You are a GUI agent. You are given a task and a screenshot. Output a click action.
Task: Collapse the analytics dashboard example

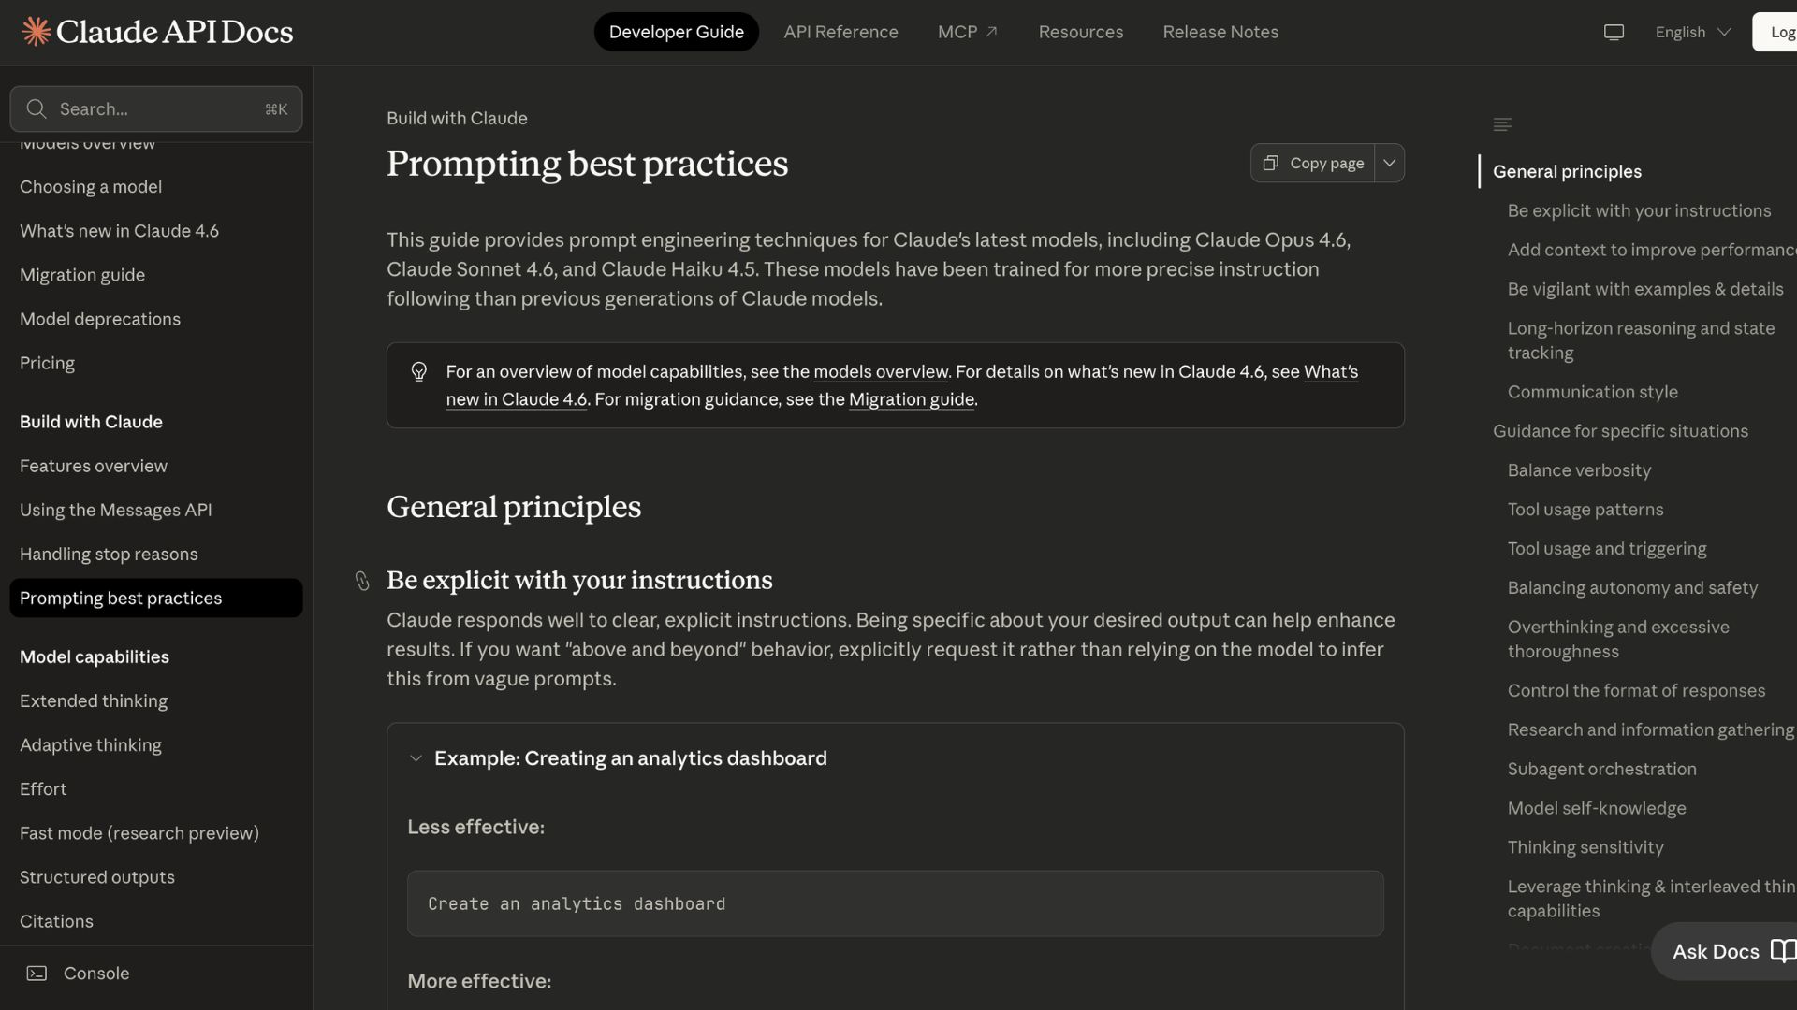pos(416,758)
